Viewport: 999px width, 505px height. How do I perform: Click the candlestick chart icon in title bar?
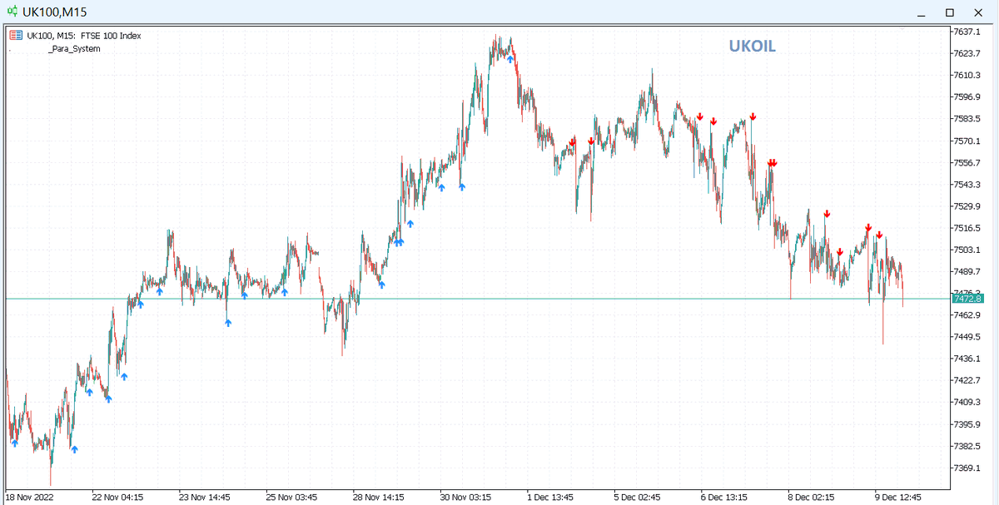click(12, 12)
